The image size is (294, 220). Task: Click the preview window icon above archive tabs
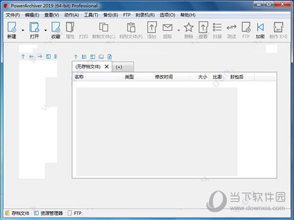[x=101, y=57]
